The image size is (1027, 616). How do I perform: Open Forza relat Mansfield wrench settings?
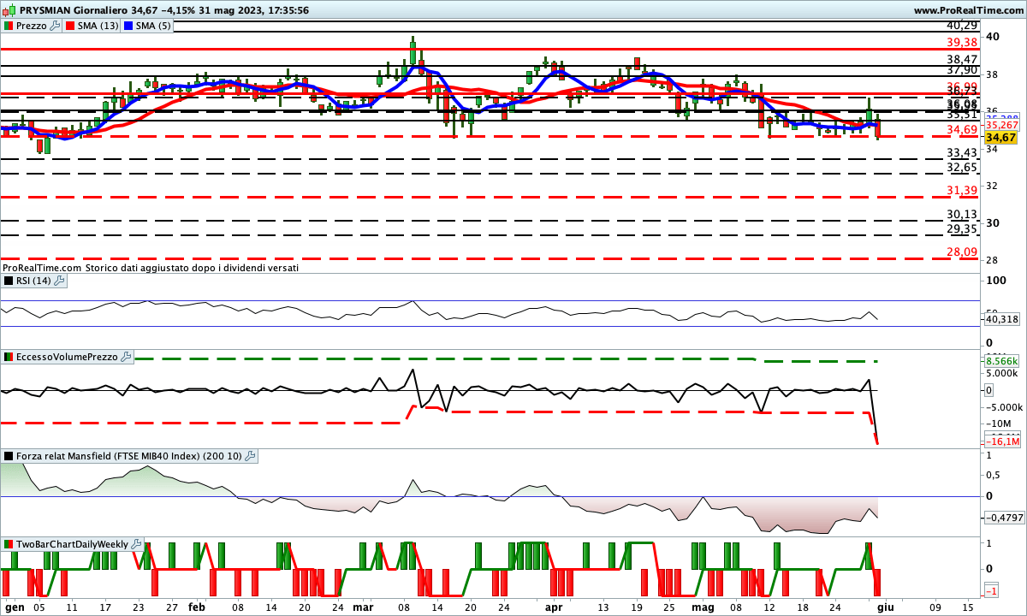250,457
